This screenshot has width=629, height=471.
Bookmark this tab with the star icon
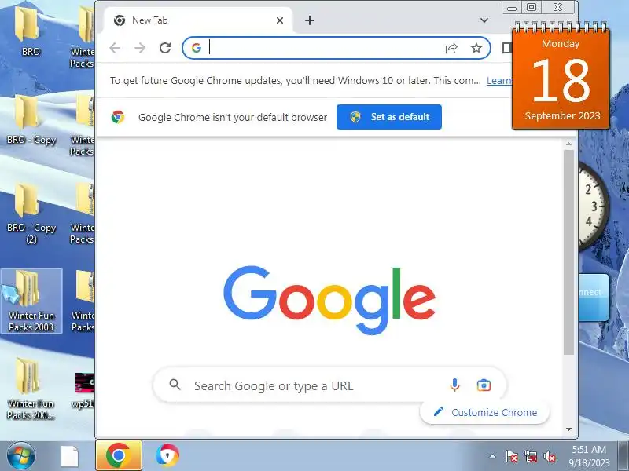476,48
